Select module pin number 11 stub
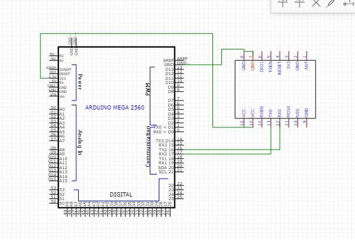355x240 pixels. 288,123
